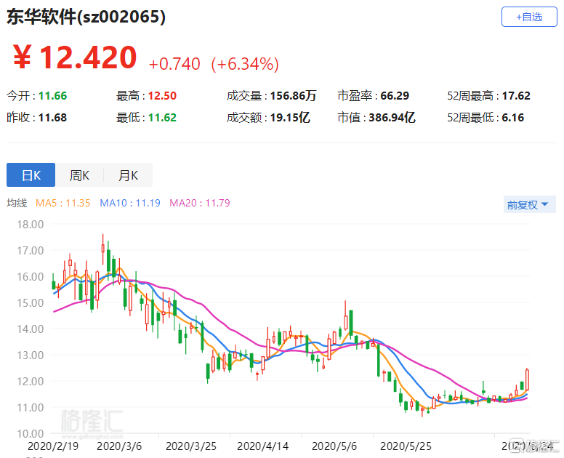Switch to the 周K weekly chart tab
The width and height of the screenshot is (564, 458).
click(x=79, y=175)
